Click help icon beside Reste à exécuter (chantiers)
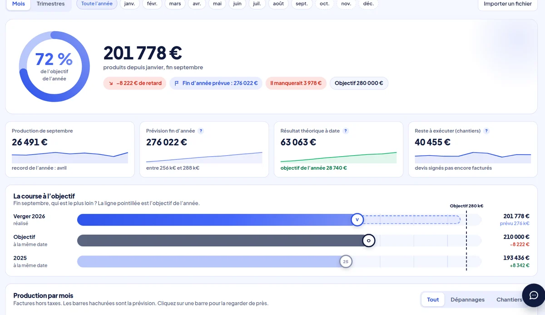This screenshot has width=545, height=315. coord(486,131)
